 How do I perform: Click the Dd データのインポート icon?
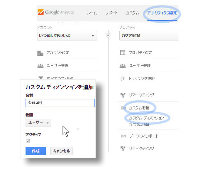(123, 136)
